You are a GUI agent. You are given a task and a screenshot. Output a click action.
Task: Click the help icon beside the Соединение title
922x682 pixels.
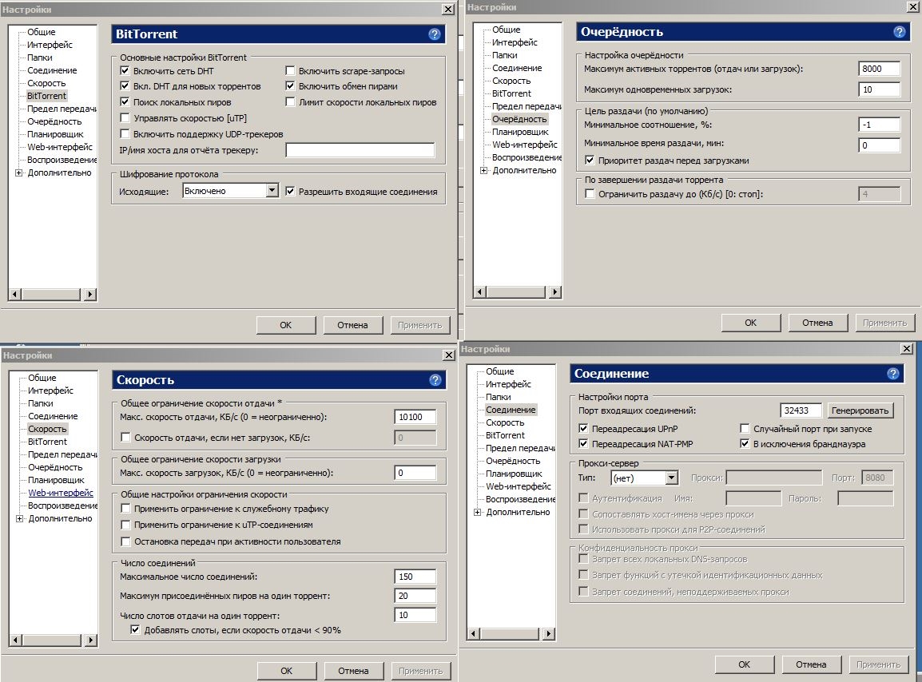point(892,374)
